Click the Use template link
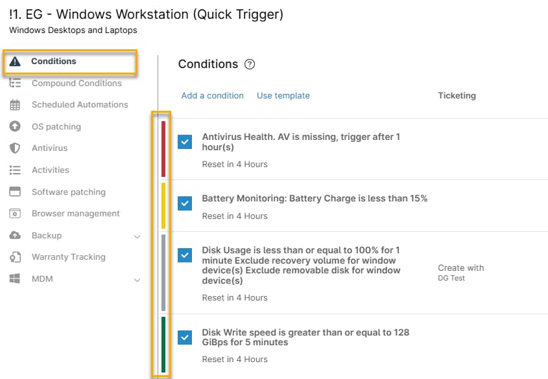Screen dimensions: 548x379 pyautogui.click(x=283, y=96)
